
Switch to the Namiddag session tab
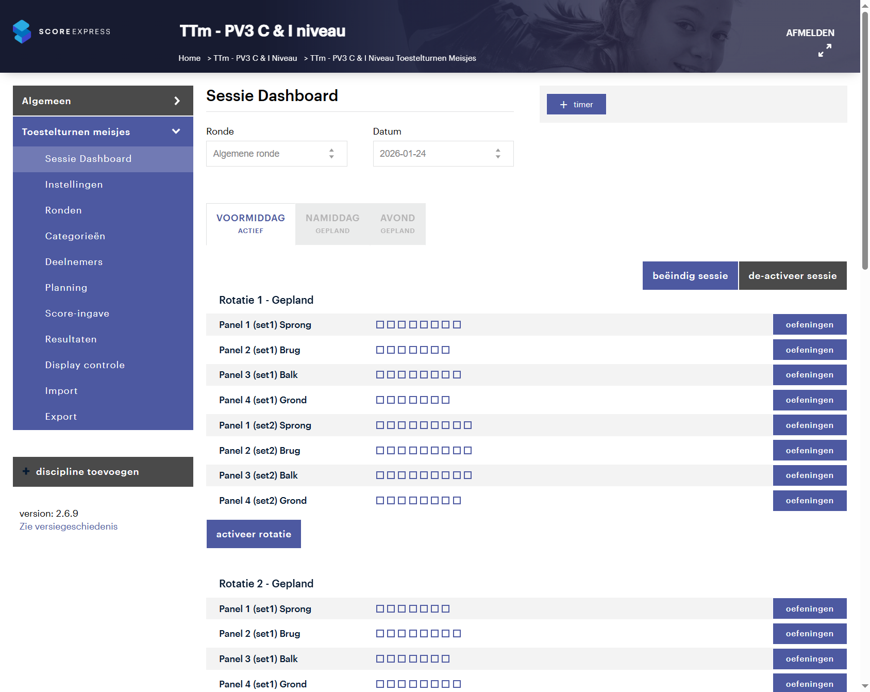332,224
